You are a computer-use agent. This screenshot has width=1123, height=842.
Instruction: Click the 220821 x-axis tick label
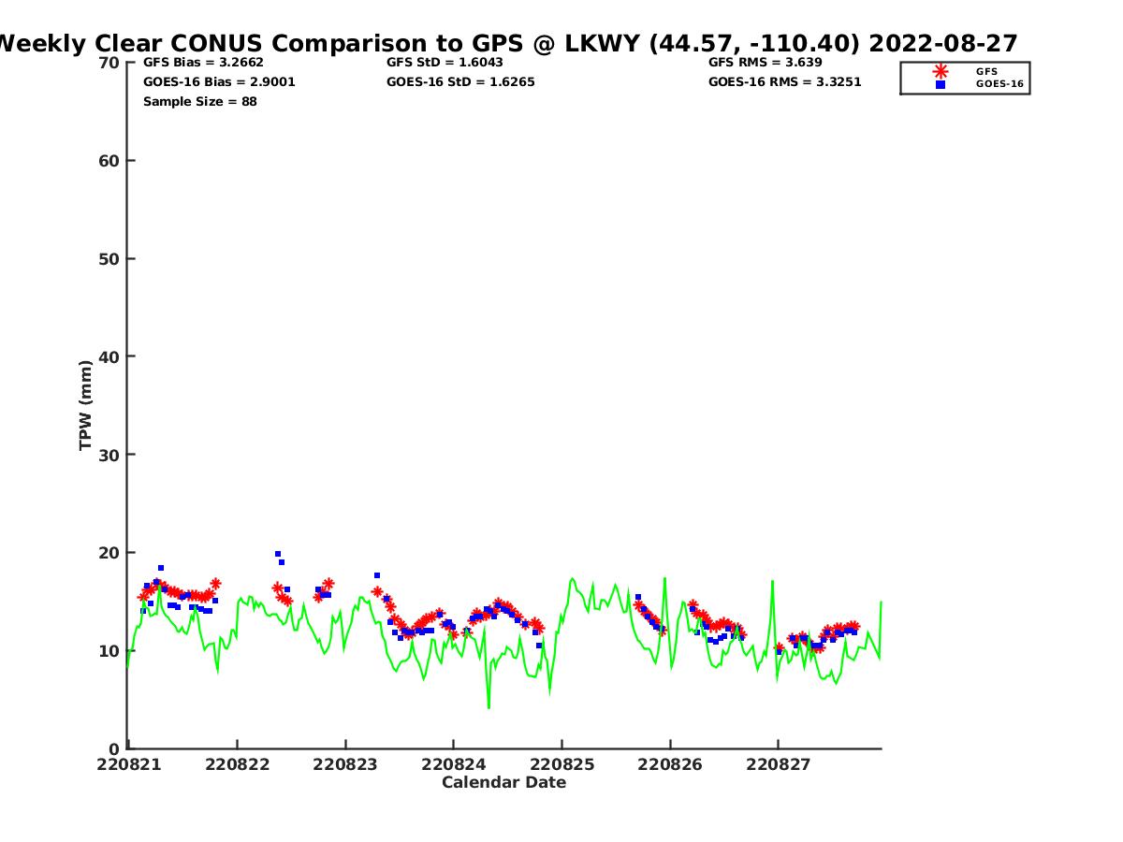128,764
